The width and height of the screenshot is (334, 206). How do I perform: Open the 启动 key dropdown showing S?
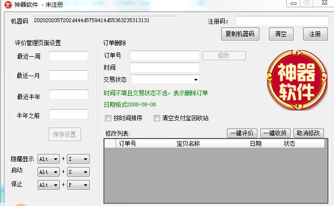pos(78,172)
